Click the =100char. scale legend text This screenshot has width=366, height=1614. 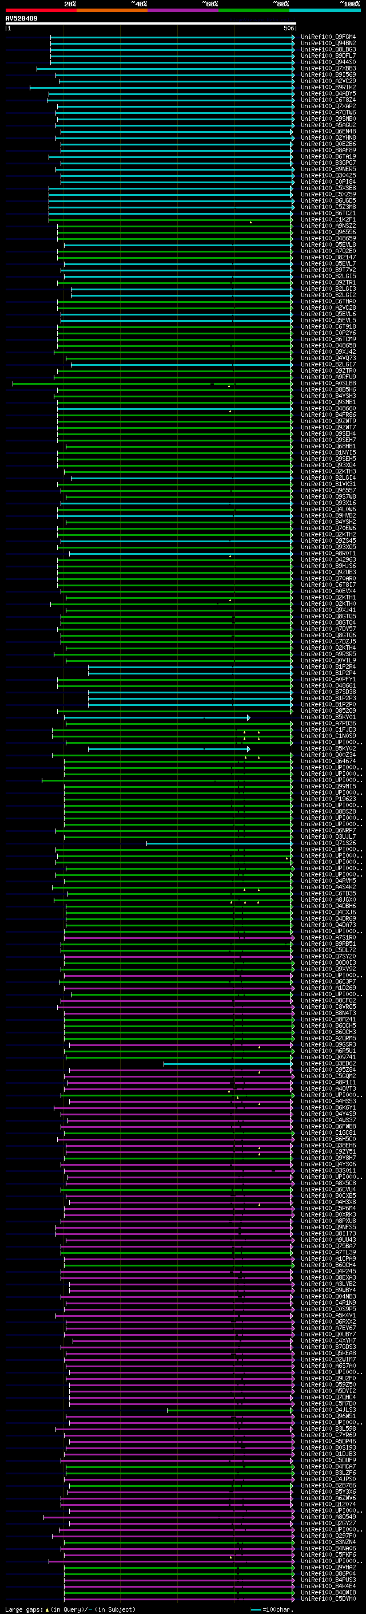click(x=277, y=1609)
